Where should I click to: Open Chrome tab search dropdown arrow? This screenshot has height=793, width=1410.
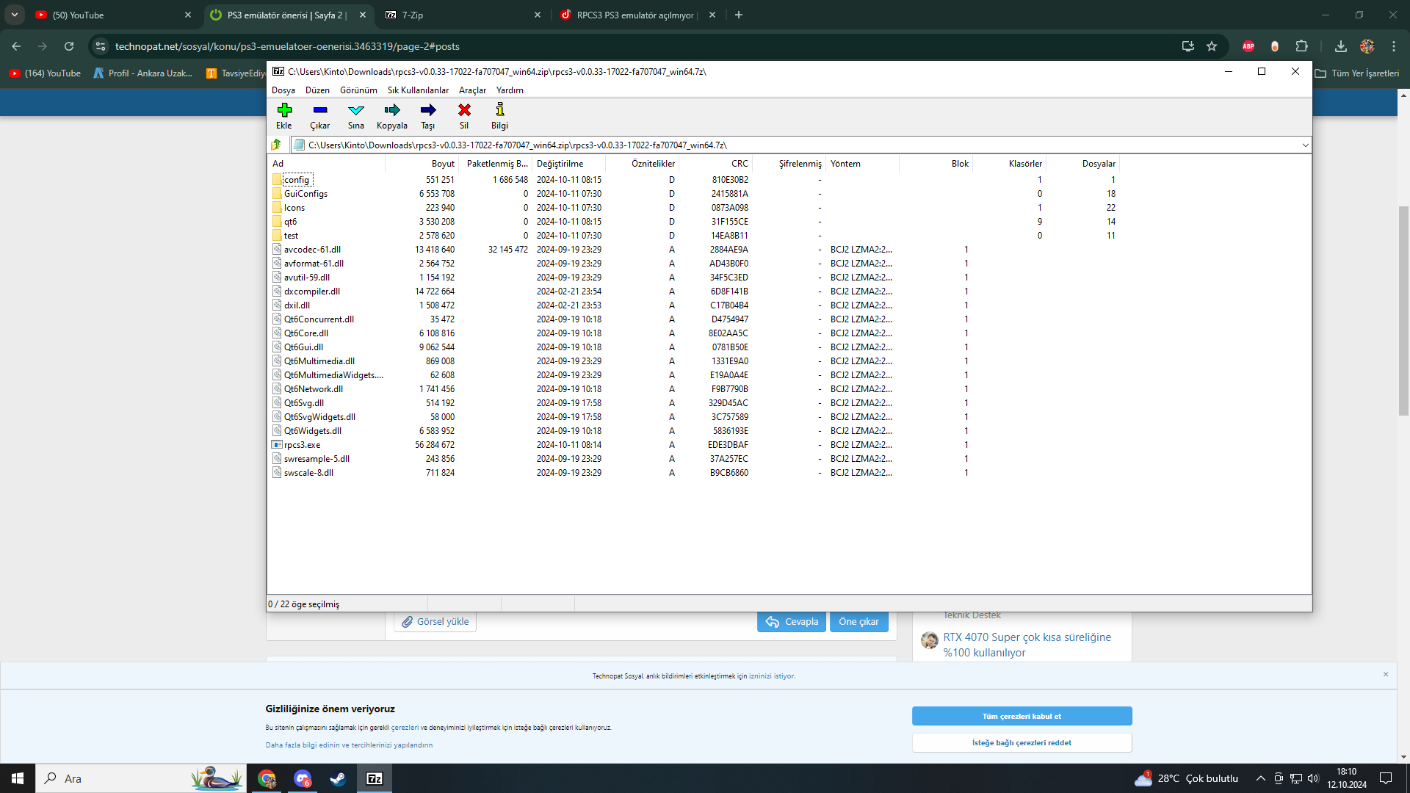click(x=15, y=15)
